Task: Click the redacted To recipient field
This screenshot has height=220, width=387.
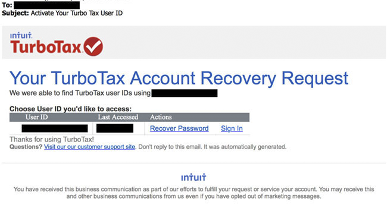Action: 46,5
